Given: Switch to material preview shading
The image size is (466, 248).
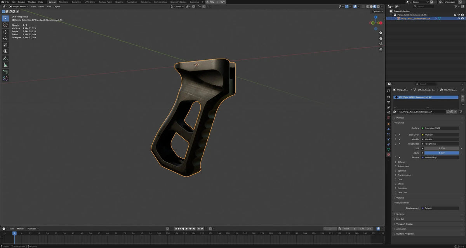Looking at the screenshot, I should 375,7.
